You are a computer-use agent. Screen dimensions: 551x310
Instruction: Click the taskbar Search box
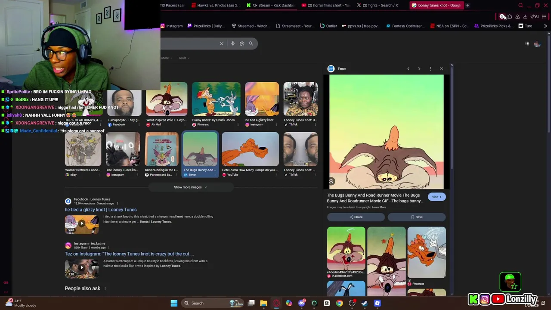point(213,303)
